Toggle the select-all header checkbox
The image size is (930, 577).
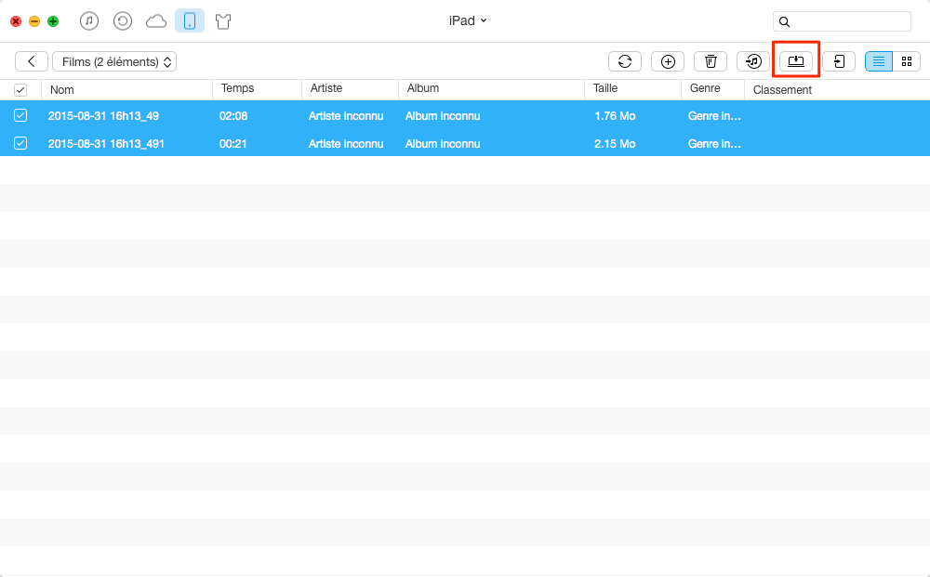[x=20, y=90]
